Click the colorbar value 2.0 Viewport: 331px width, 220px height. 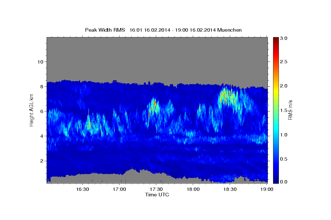[284, 86]
